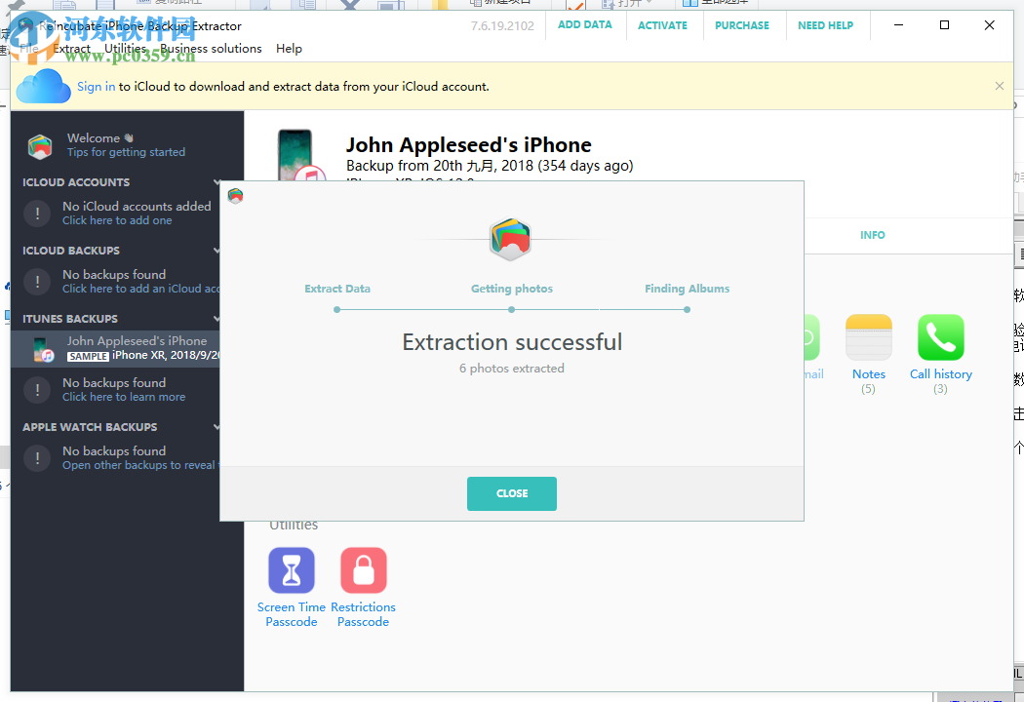Collapse the ITUNES BACKUPS section

(217, 318)
